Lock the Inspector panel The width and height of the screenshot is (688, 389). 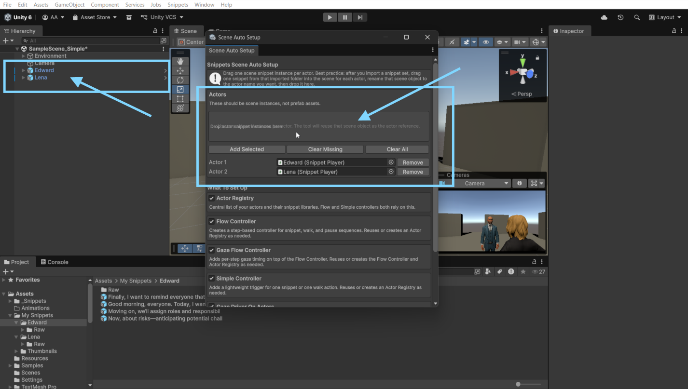tap(674, 31)
